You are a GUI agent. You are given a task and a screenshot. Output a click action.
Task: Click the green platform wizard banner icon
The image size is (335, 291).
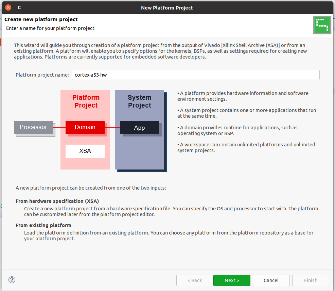322,25
